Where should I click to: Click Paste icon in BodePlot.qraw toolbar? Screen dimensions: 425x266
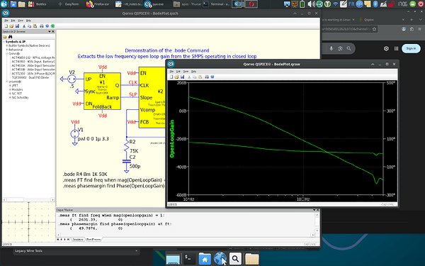pos(200,77)
